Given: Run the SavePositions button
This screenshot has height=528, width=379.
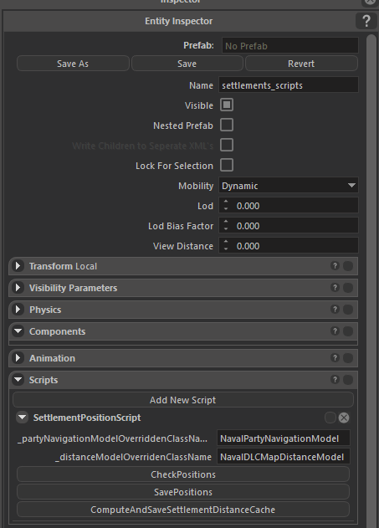Looking at the screenshot, I should tap(183, 492).
